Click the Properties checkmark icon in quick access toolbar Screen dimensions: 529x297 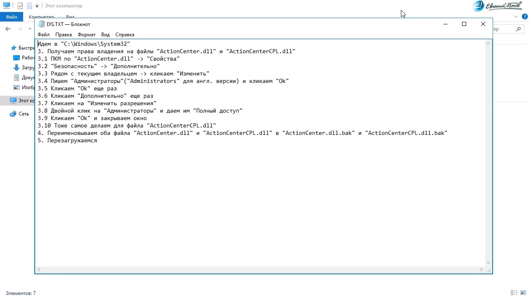20,6
